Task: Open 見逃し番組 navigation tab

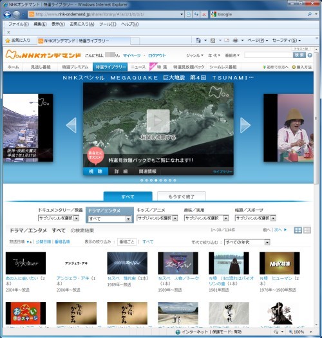Action: coord(41,67)
